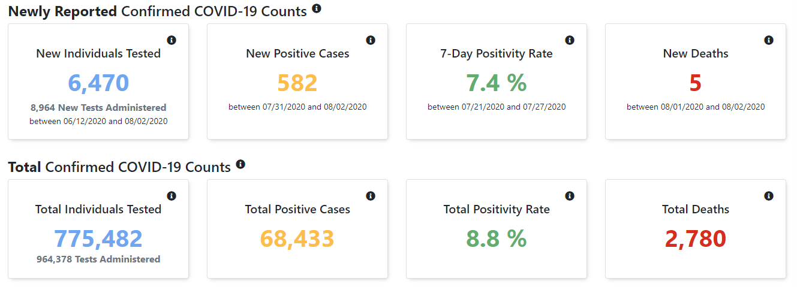
Task: Click info icon beside Newly Reported heading
Action: click(x=317, y=8)
